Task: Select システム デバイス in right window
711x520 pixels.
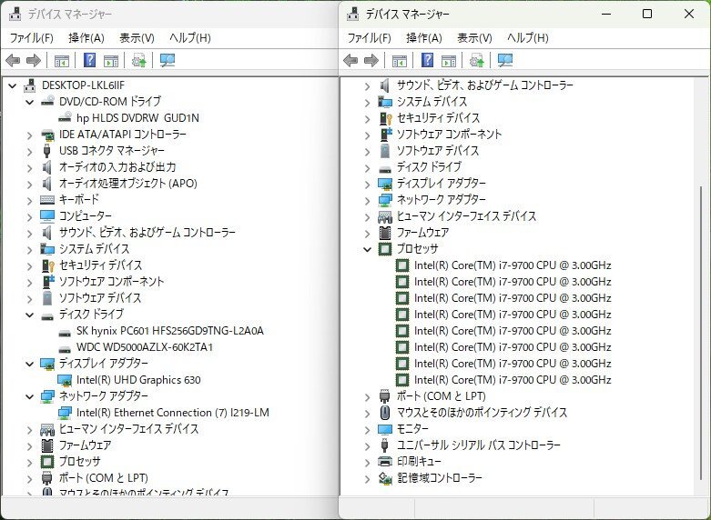Action: point(432,102)
